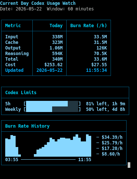The height and width of the screenshot is (179, 137).
Task: Click the 'Current Day Codex Usage Watch' title
Action: click(38, 3)
